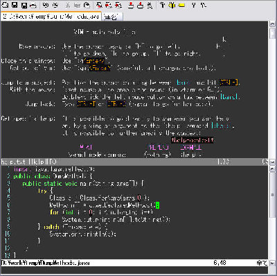Click the 'catch (Throwable e)' code line
This screenshot has height=276, width=277.
coord(72,227)
